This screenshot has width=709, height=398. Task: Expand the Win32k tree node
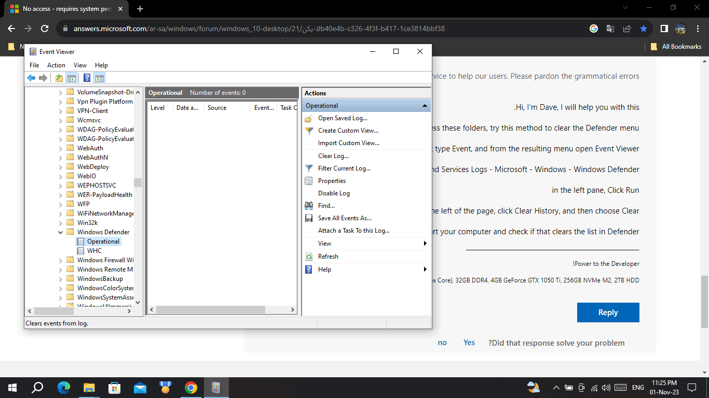tap(61, 223)
